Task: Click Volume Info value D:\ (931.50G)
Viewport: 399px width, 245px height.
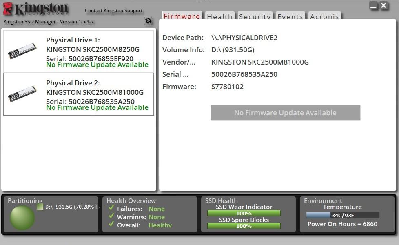Action: (x=233, y=50)
